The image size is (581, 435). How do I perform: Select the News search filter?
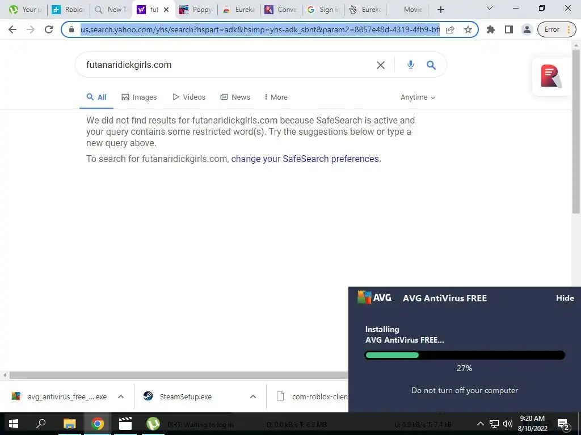pyautogui.click(x=235, y=97)
